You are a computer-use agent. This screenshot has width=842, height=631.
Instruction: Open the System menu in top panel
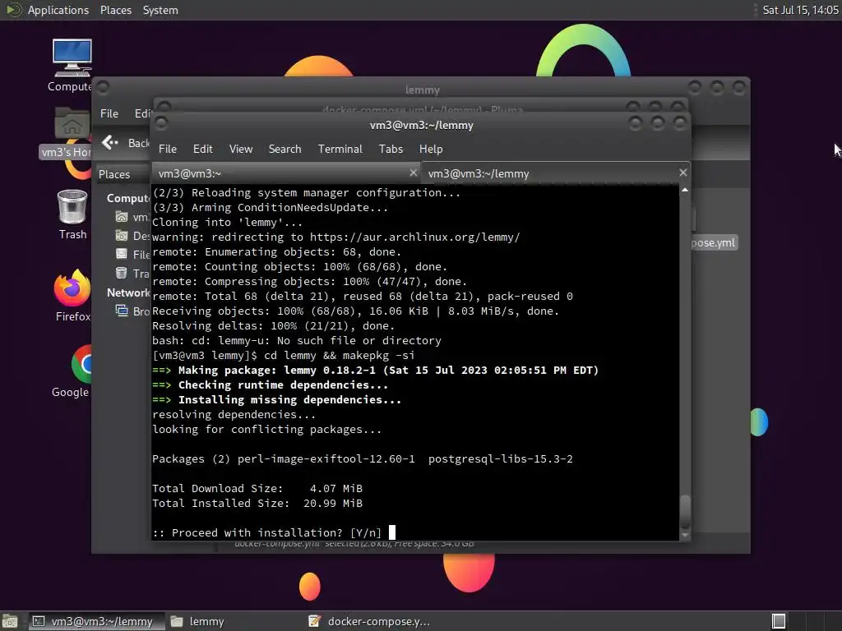point(160,10)
